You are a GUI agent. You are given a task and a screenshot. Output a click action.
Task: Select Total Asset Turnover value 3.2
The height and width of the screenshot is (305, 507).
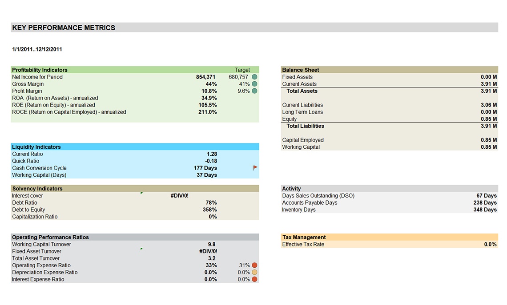tap(212, 258)
